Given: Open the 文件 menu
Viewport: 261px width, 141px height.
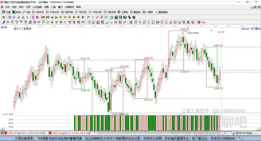Looking at the screenshot, I should click(7, 7).
